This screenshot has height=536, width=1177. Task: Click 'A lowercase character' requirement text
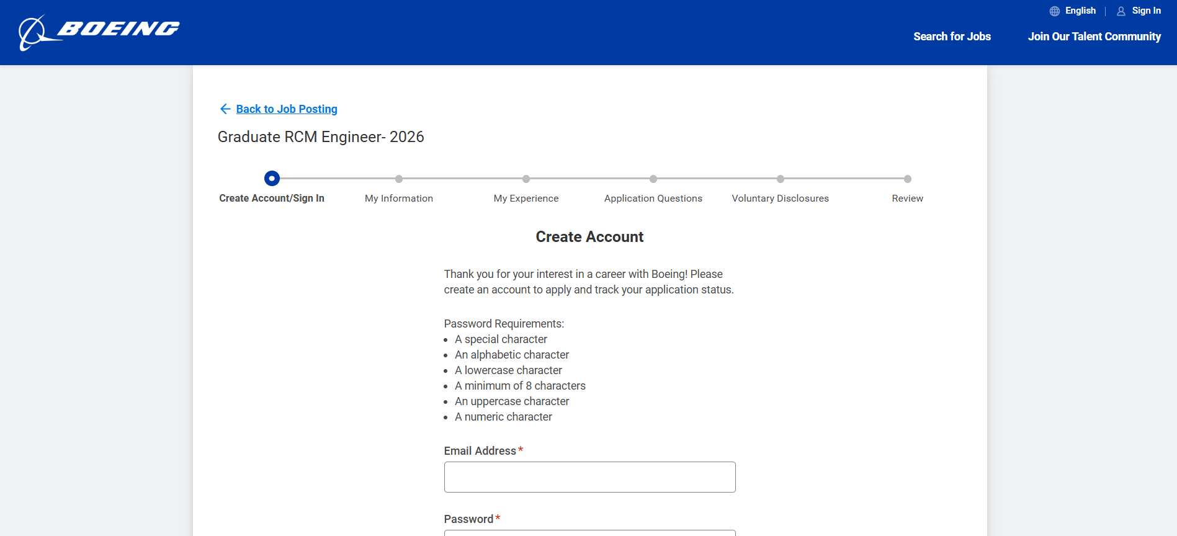point(508,370)
